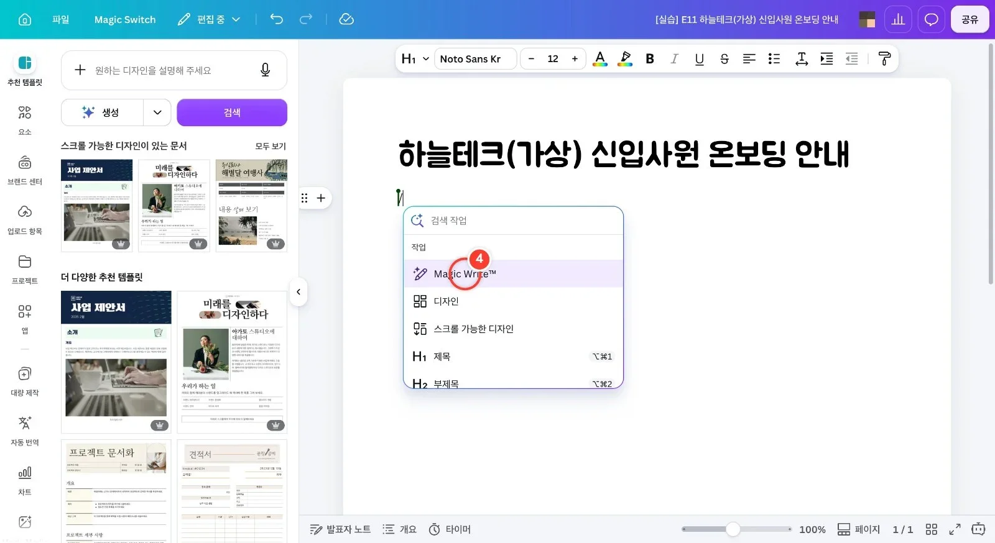This screenshot has height=543, width=995.
Task: Check cloud save status icon
Action: pyautogui.click(x=346, y=19)
